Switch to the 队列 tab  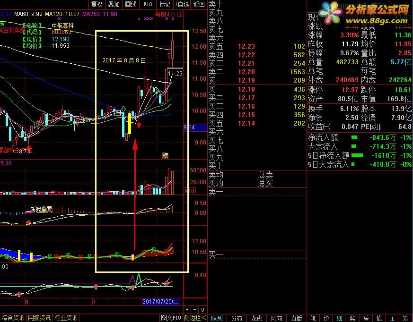click(x=217, y=318)
